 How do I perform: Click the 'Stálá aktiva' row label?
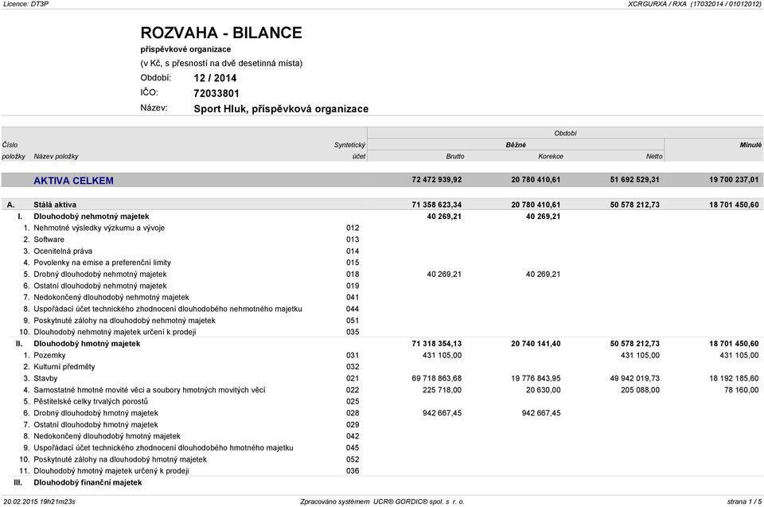tap(55, 205)
